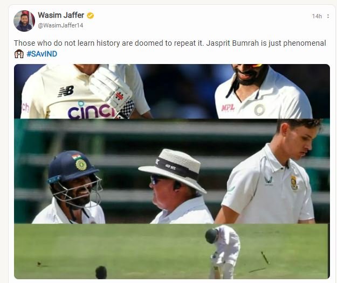Click the MPL logo on the India jersey
The image size is (337, 283).
228,108
